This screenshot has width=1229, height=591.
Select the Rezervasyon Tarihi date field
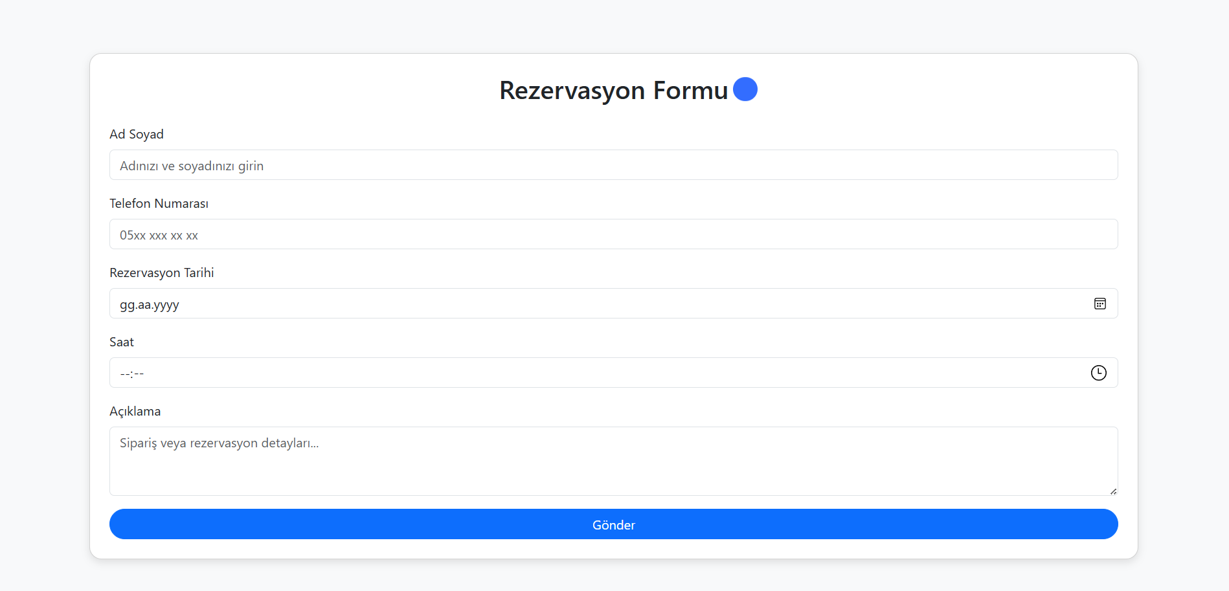click(x=613, y=304)
